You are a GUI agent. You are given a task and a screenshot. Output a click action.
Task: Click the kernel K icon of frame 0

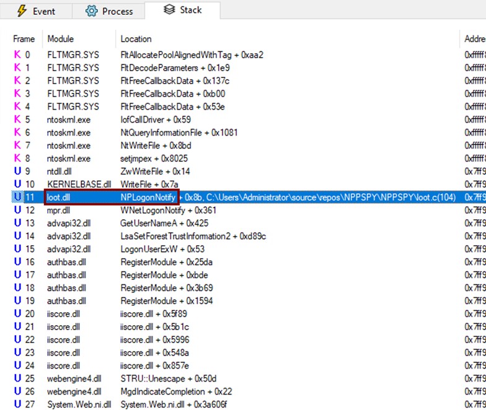17,55
